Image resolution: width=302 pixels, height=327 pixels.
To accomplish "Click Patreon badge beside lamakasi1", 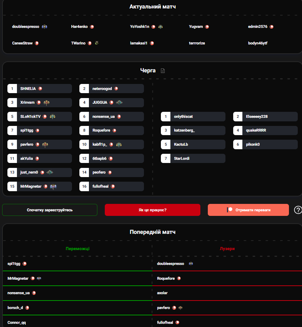I will [152, 43].
